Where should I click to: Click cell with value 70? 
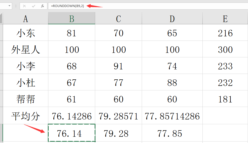tap(119, 33)
